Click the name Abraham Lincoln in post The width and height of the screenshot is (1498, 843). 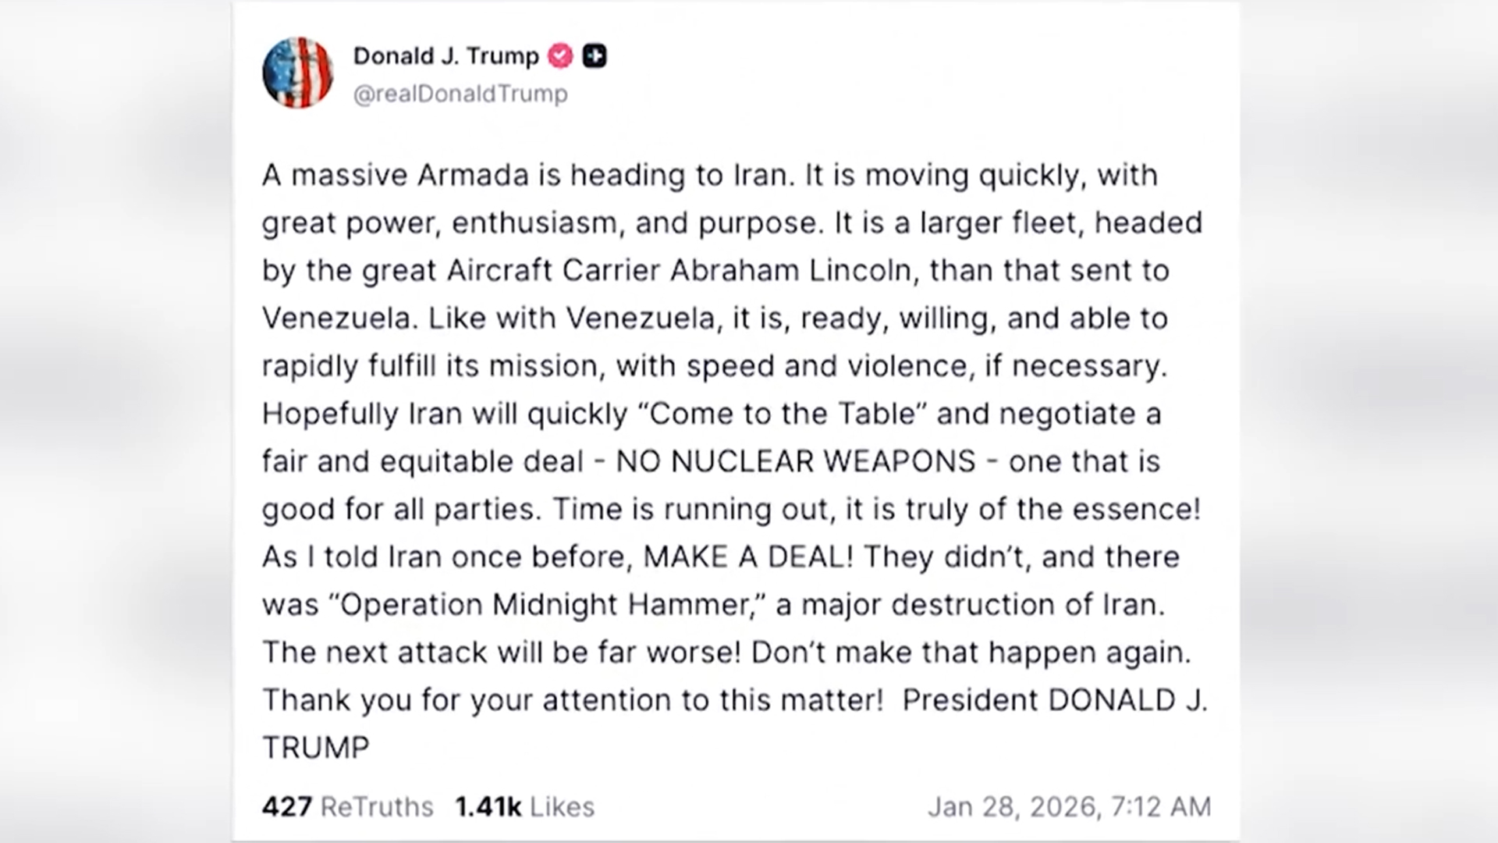pos(790,271)
